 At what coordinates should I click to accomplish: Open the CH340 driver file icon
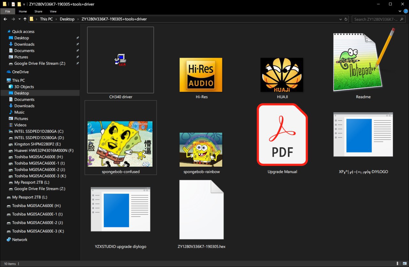click(x=120, y=60)
